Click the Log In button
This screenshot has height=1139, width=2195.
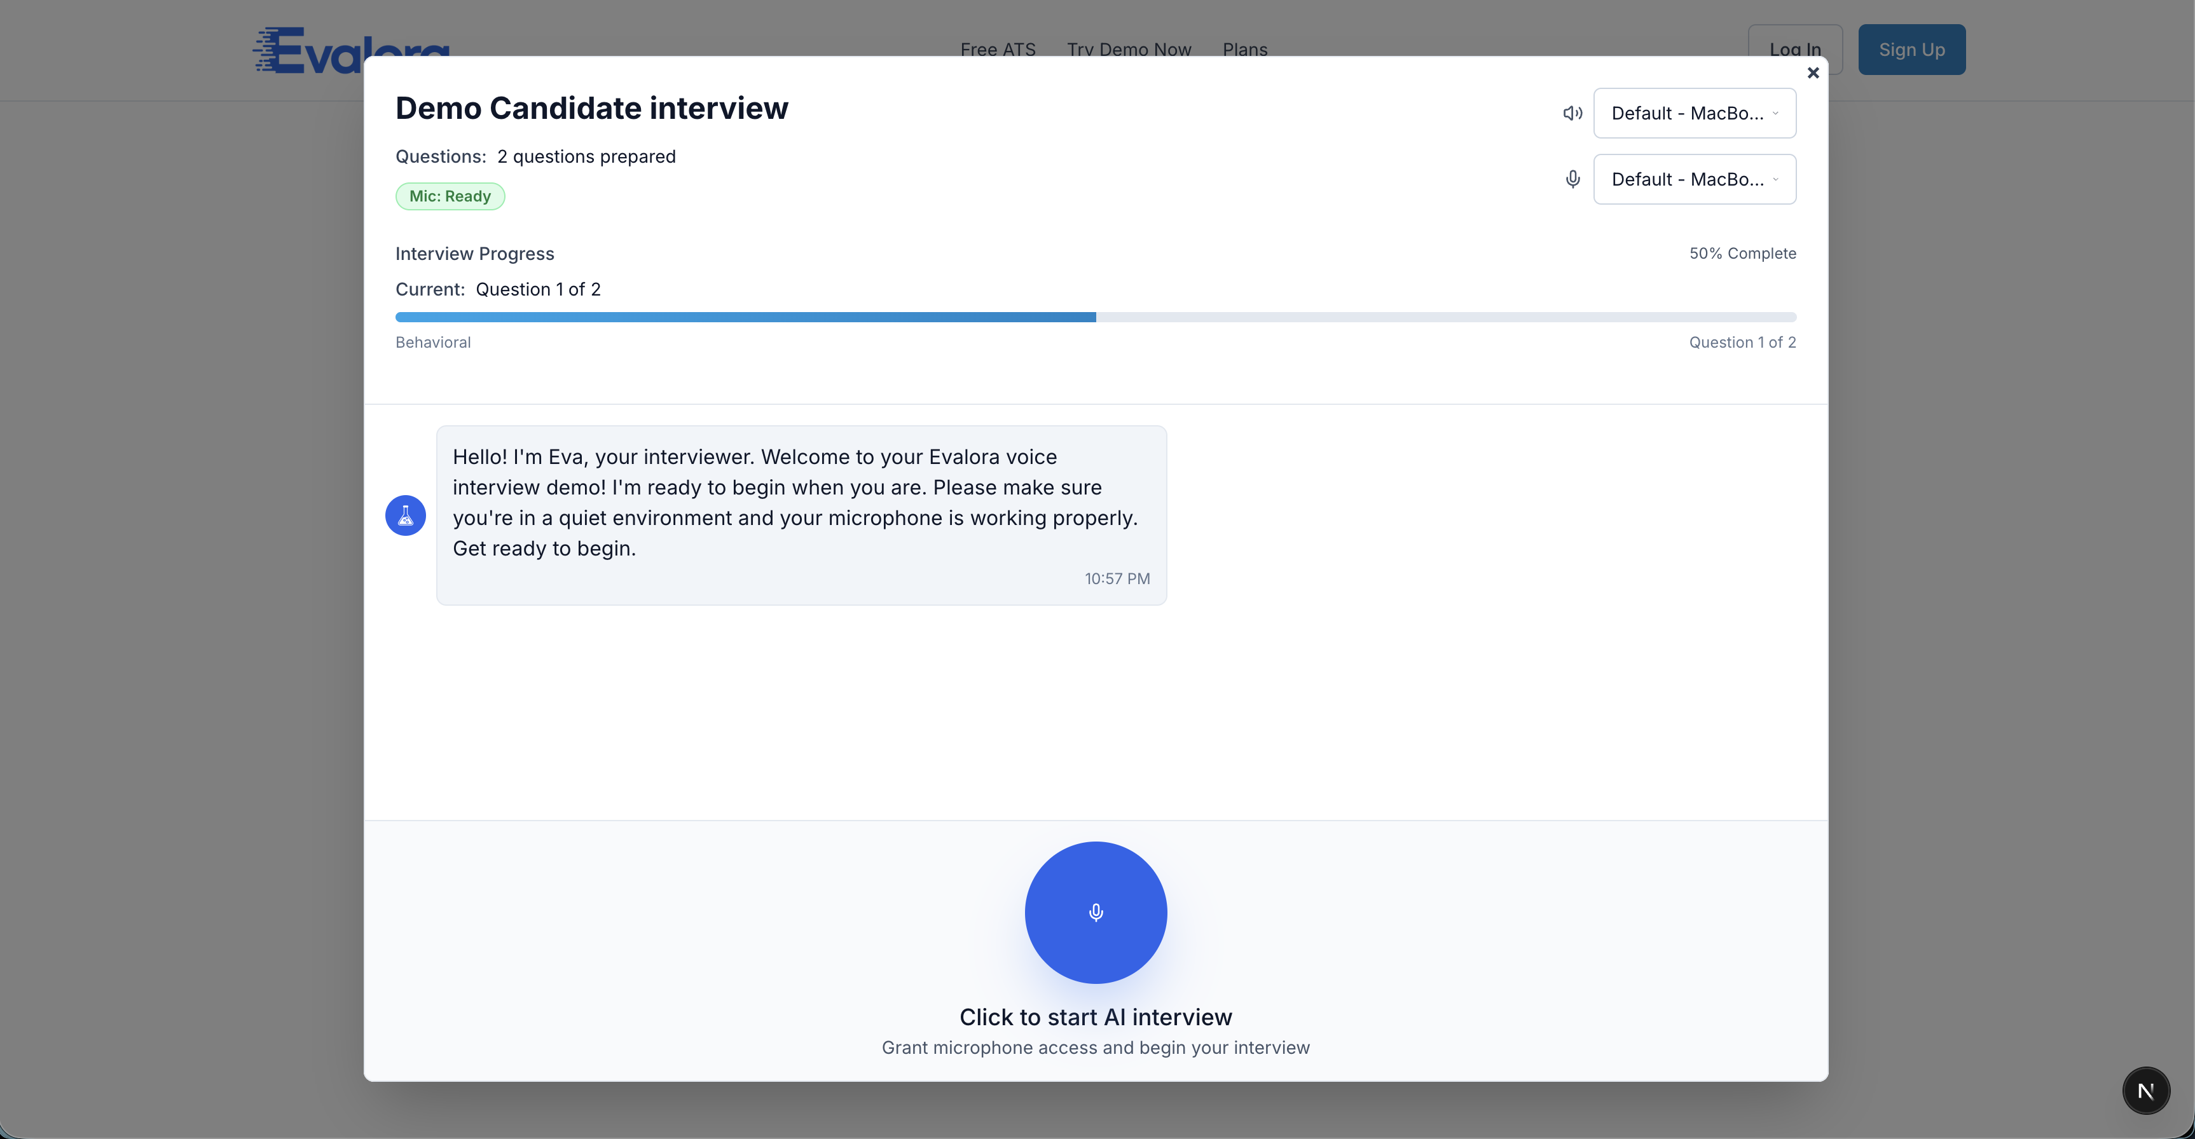click(1794, 48)
